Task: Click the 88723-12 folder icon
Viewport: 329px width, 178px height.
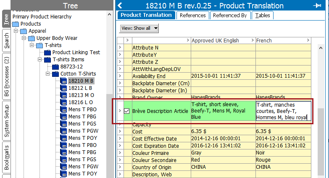Action: pyautogui.click(x=55, y=67)
